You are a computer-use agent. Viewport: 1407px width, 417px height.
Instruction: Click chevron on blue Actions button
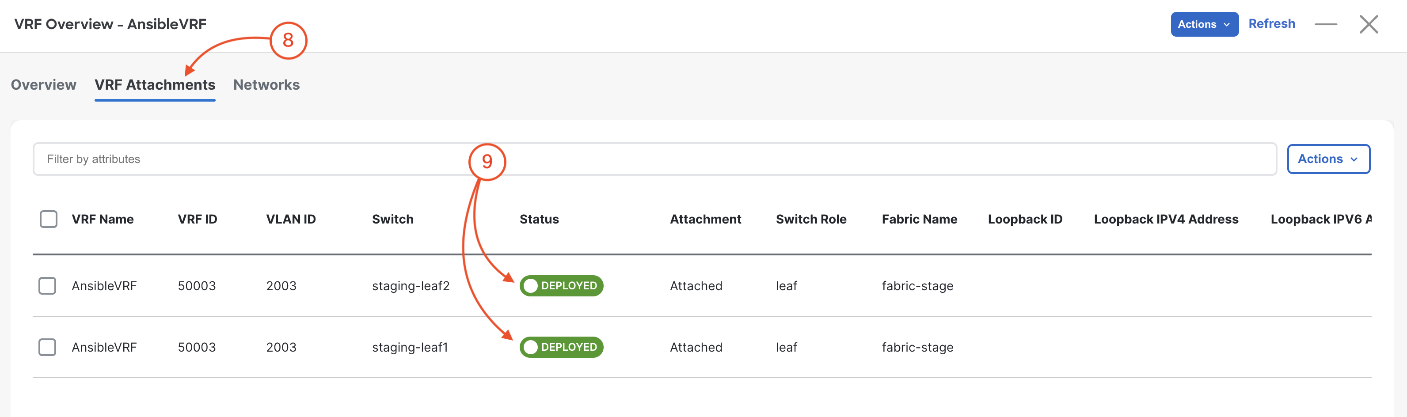tap(1227, 25)
